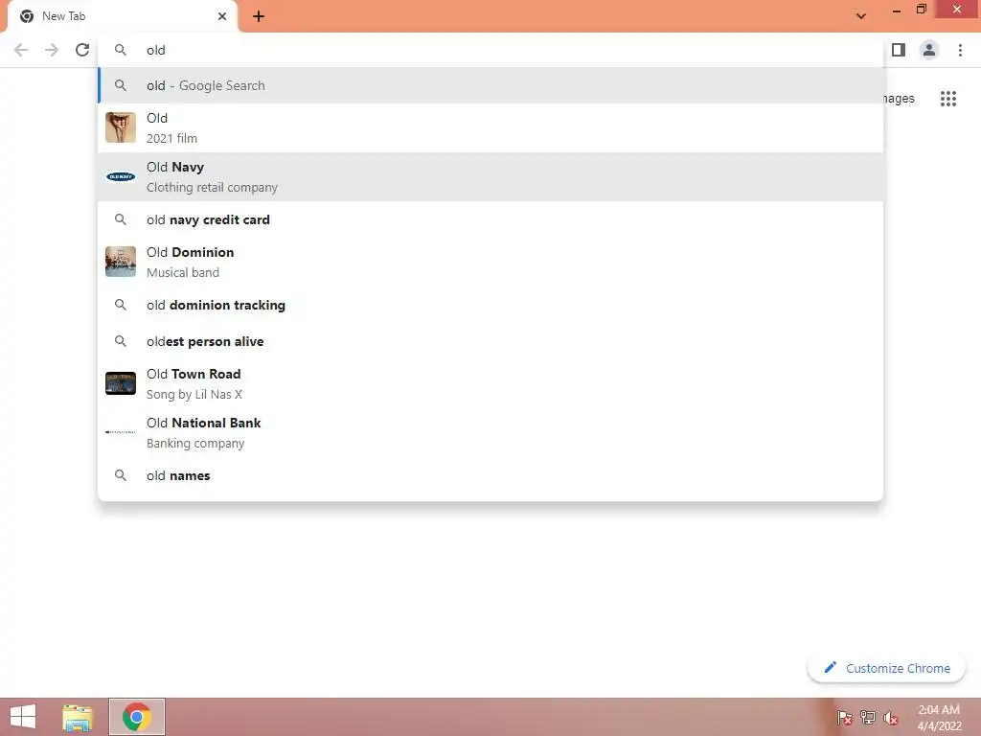981x736 pixels.
Task: Close the New Tab tab
Action: (x=222, y=16)
